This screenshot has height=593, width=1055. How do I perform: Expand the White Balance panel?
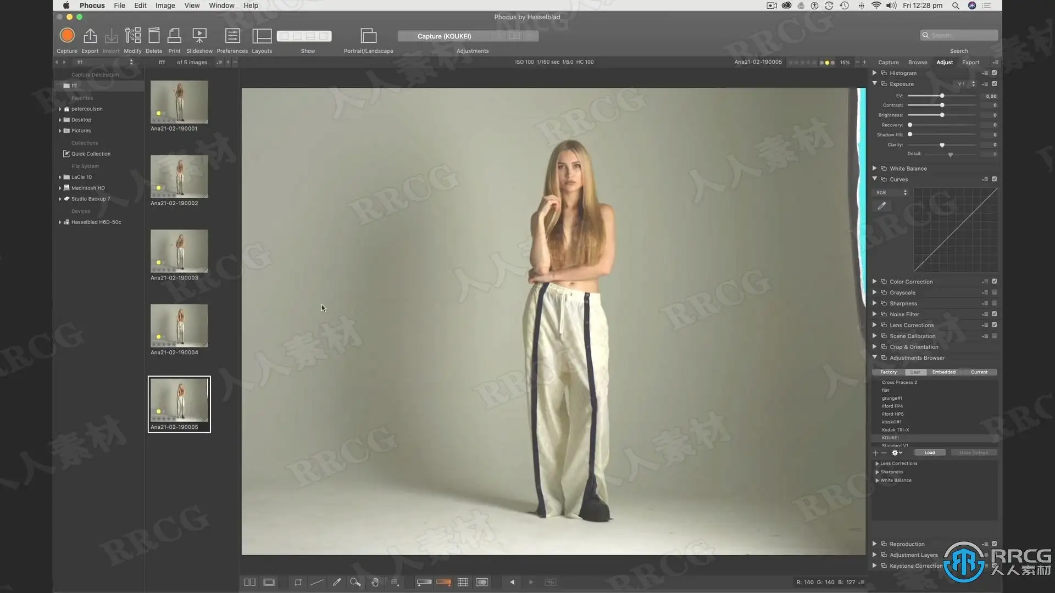pyautogui.click(x=875, y=169)
